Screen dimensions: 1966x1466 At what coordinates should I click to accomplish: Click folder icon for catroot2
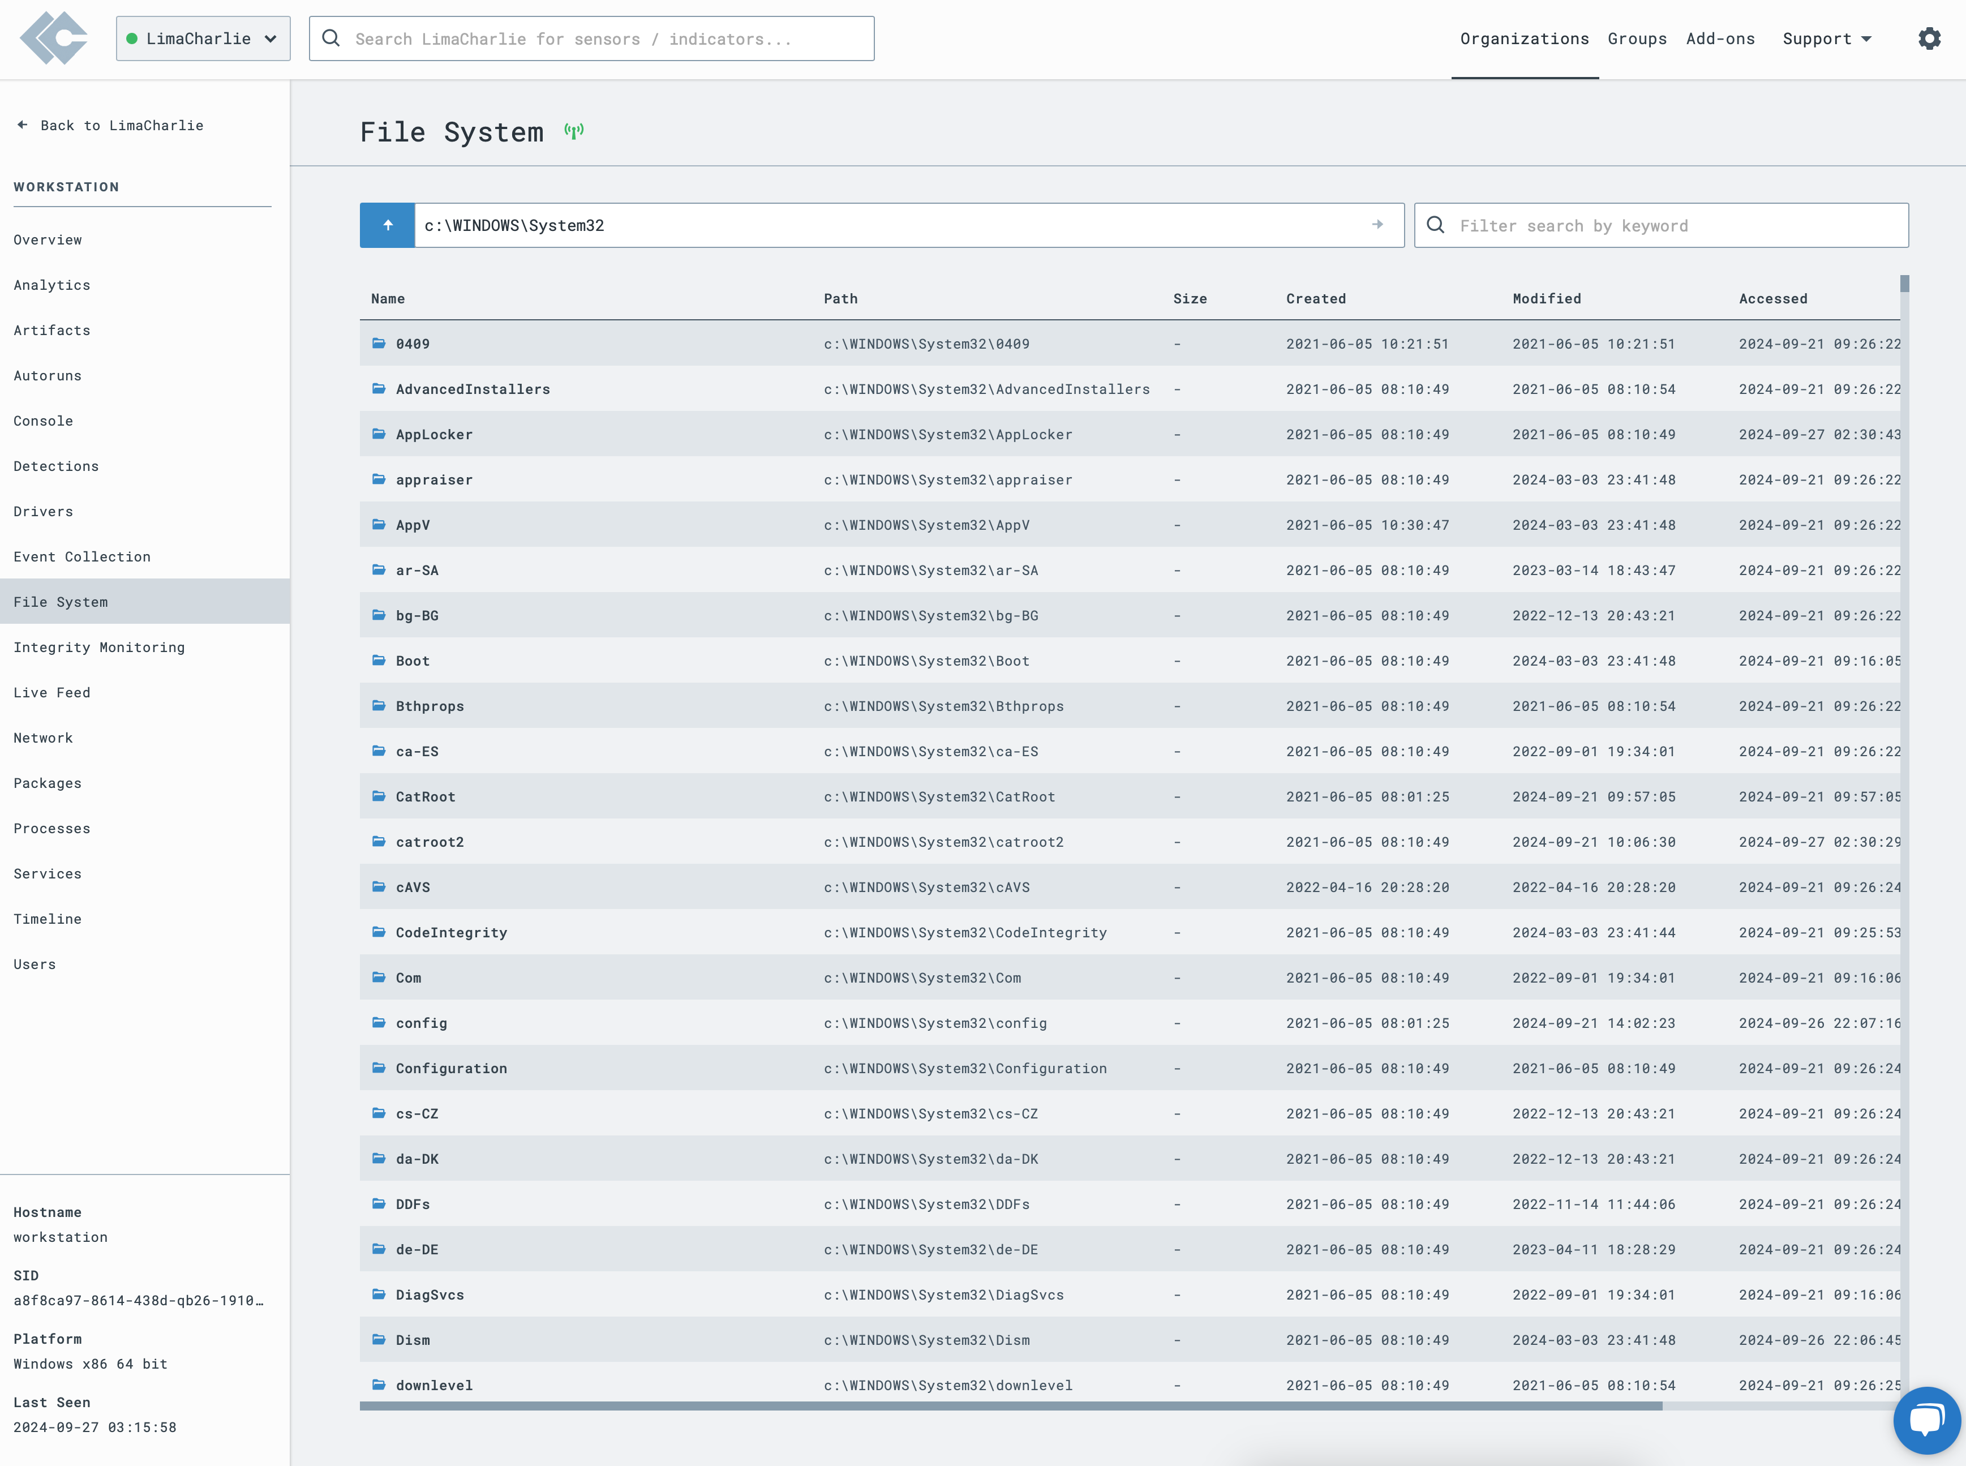[379, 841]
